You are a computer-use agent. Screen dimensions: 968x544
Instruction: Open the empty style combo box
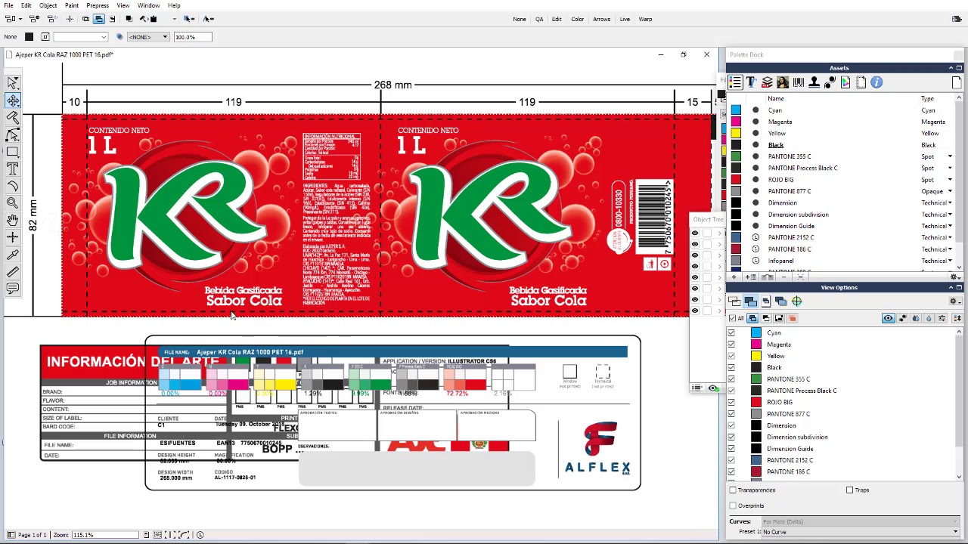pyautogui.click(x=80, y=37)
